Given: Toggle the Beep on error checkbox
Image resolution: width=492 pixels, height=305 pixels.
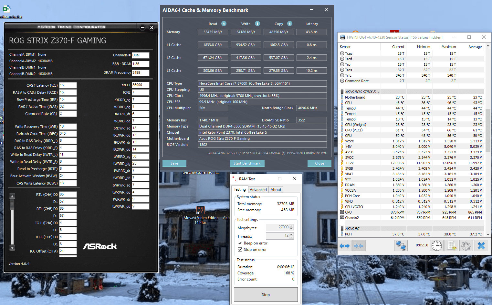Looking at the screenshot, I should coord(240,243).
